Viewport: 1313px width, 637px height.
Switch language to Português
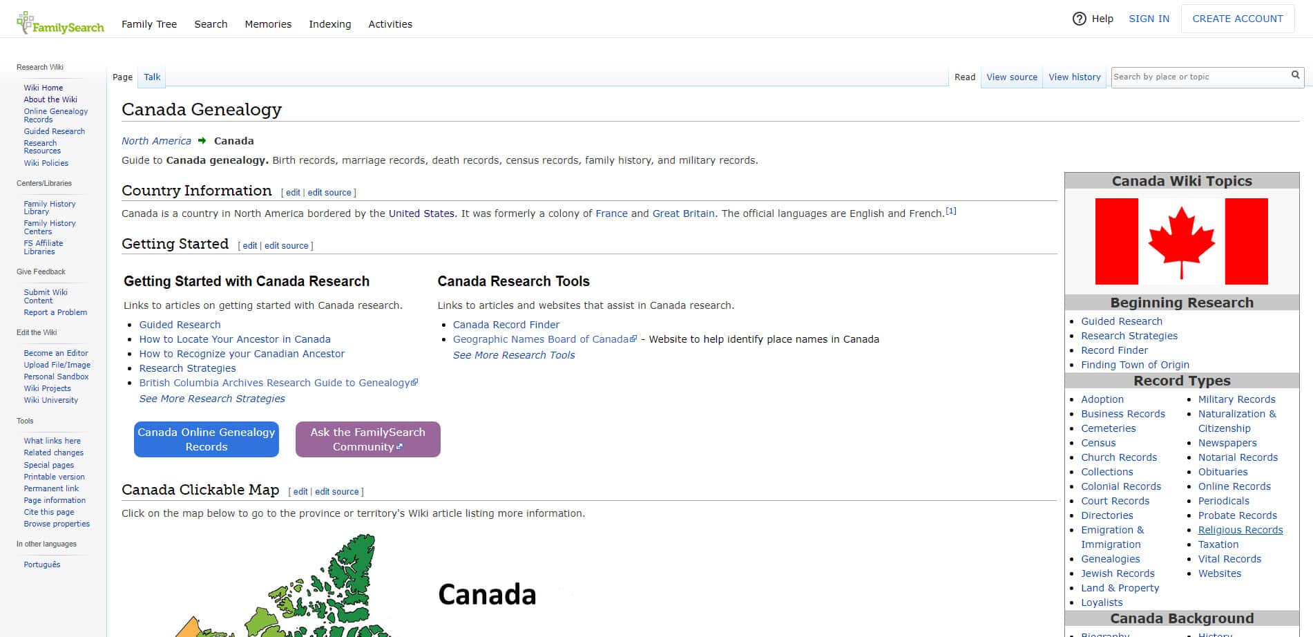click(41, 564)
